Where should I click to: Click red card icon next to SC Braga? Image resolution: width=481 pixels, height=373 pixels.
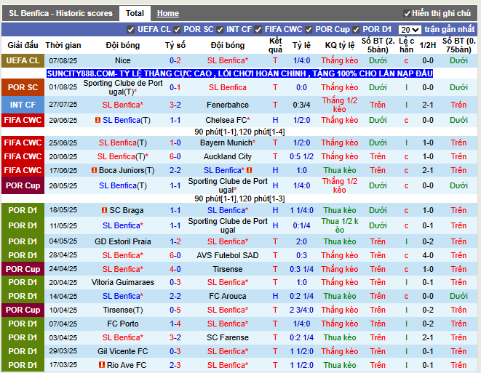[x=104, y=210]
